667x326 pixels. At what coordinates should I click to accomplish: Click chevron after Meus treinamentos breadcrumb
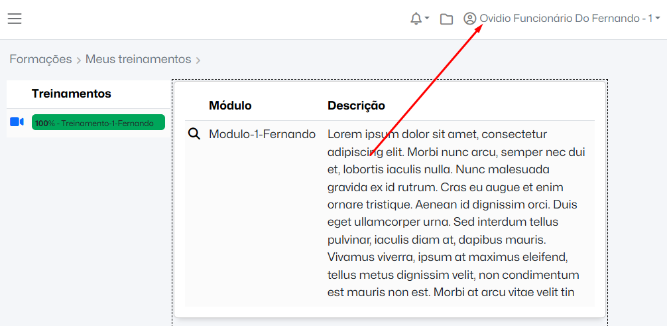point(198,60)
